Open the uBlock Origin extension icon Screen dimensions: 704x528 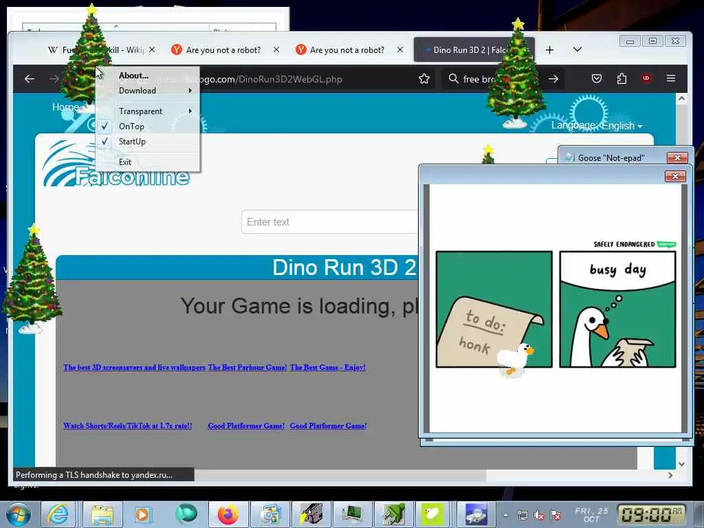(646, 78)
